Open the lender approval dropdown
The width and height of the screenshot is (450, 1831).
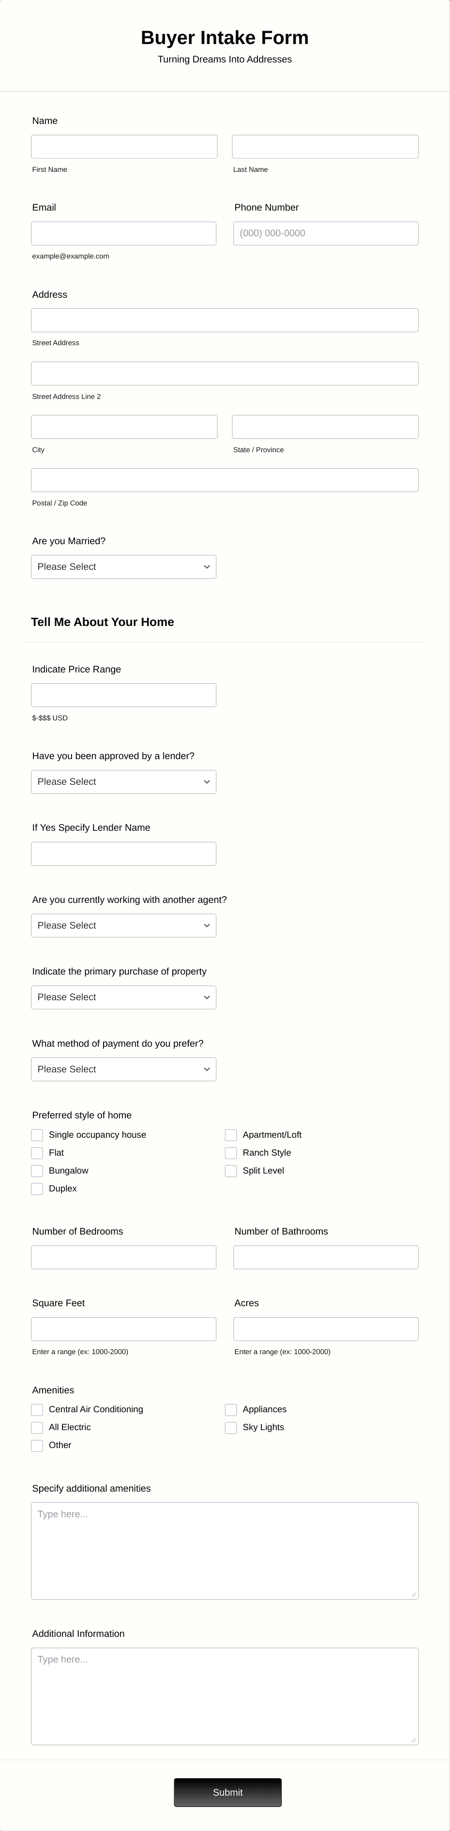pyautogui.click(x=123, y=781)
